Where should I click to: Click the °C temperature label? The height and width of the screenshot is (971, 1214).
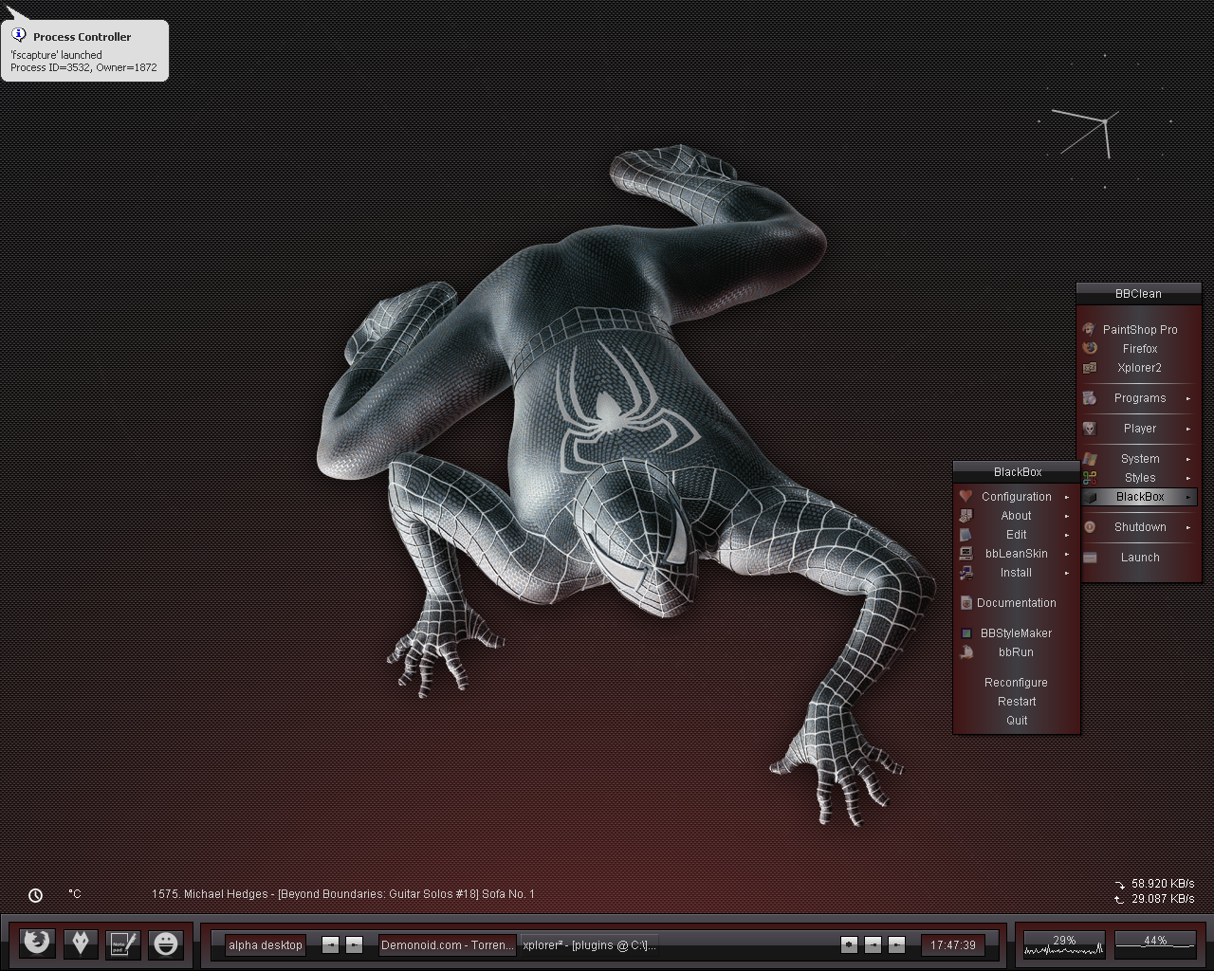coord(75,894)
